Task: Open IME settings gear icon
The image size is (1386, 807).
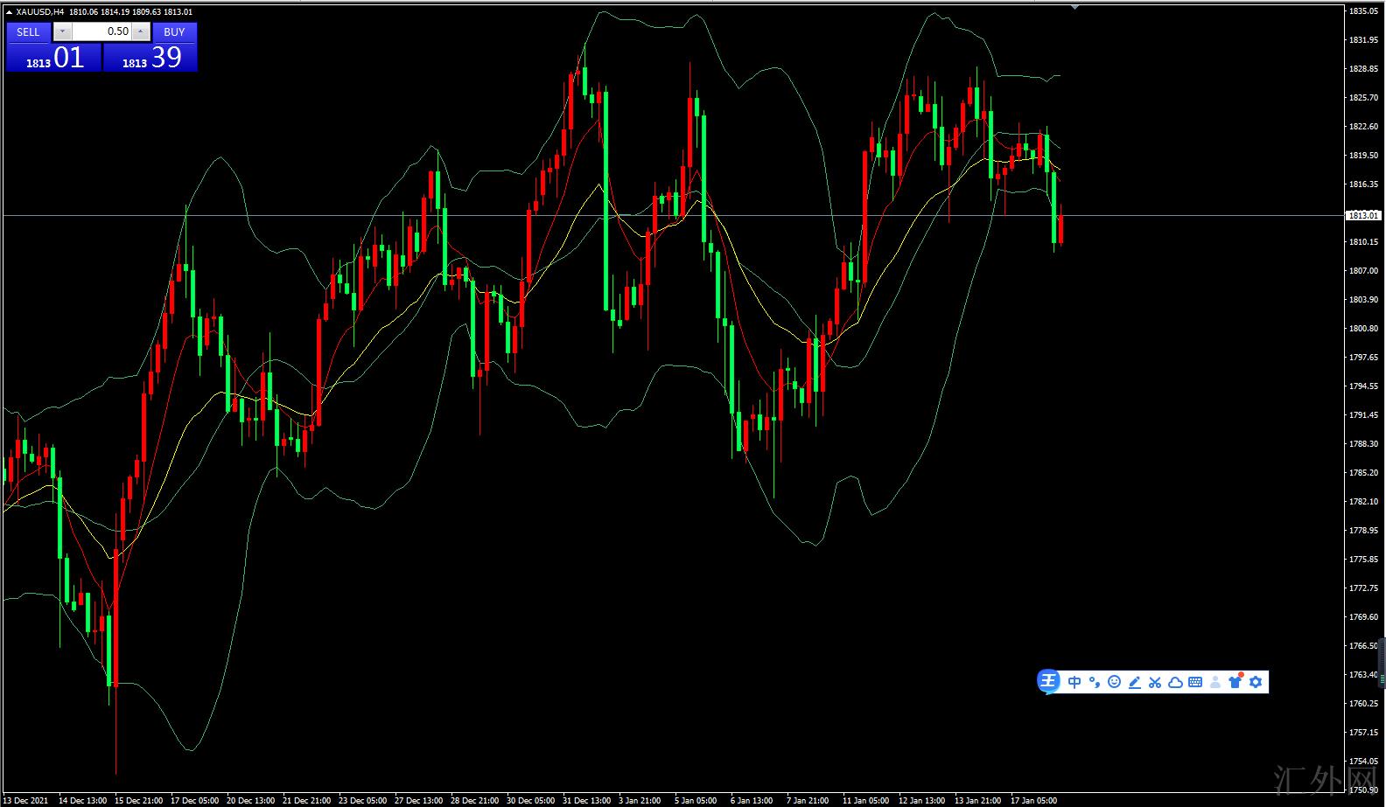Action: click(1256, 682)
